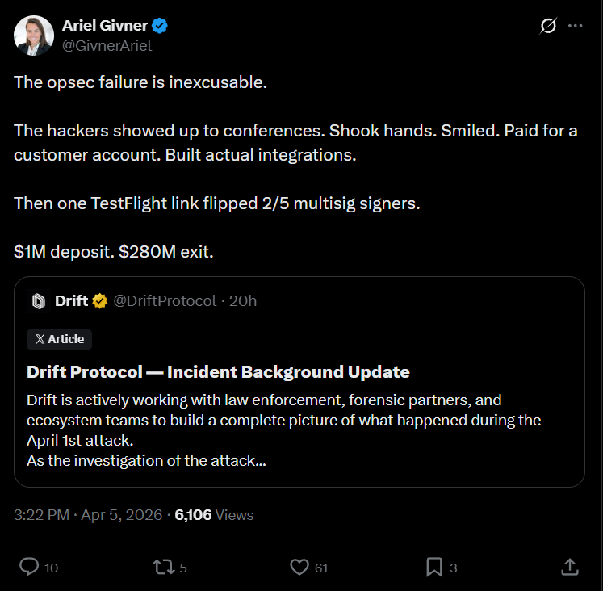The image size is (603, 591).
Task: Click the blue verified badge next to Ariel Givner
Action: [x=161, y=26]
